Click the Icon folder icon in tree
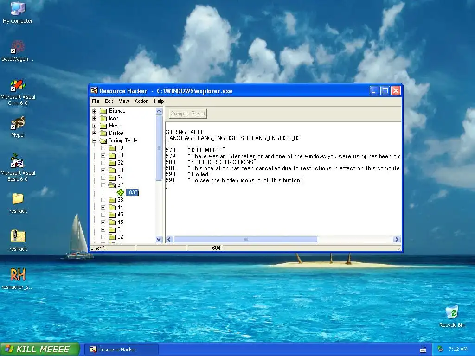Screen dimensions: 475x356 tap(103, 118)
